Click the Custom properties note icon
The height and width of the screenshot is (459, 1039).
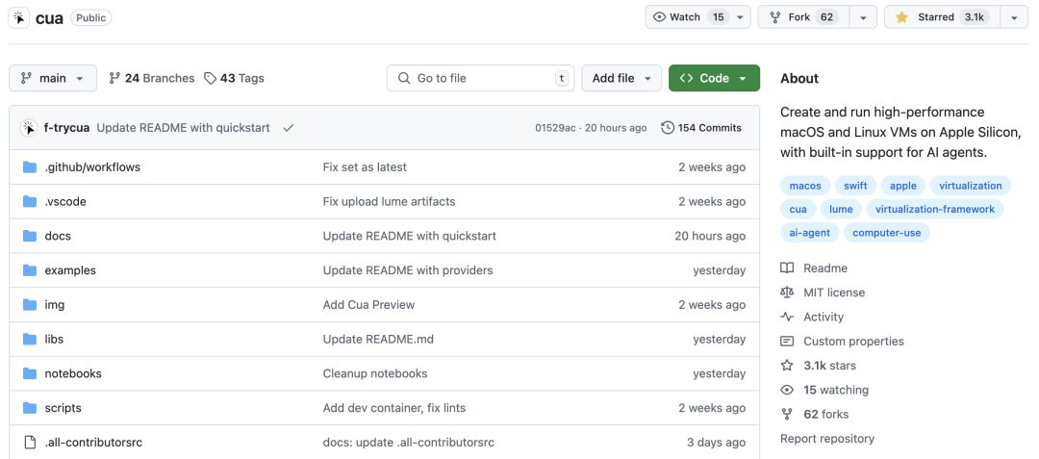pos(787,341)
